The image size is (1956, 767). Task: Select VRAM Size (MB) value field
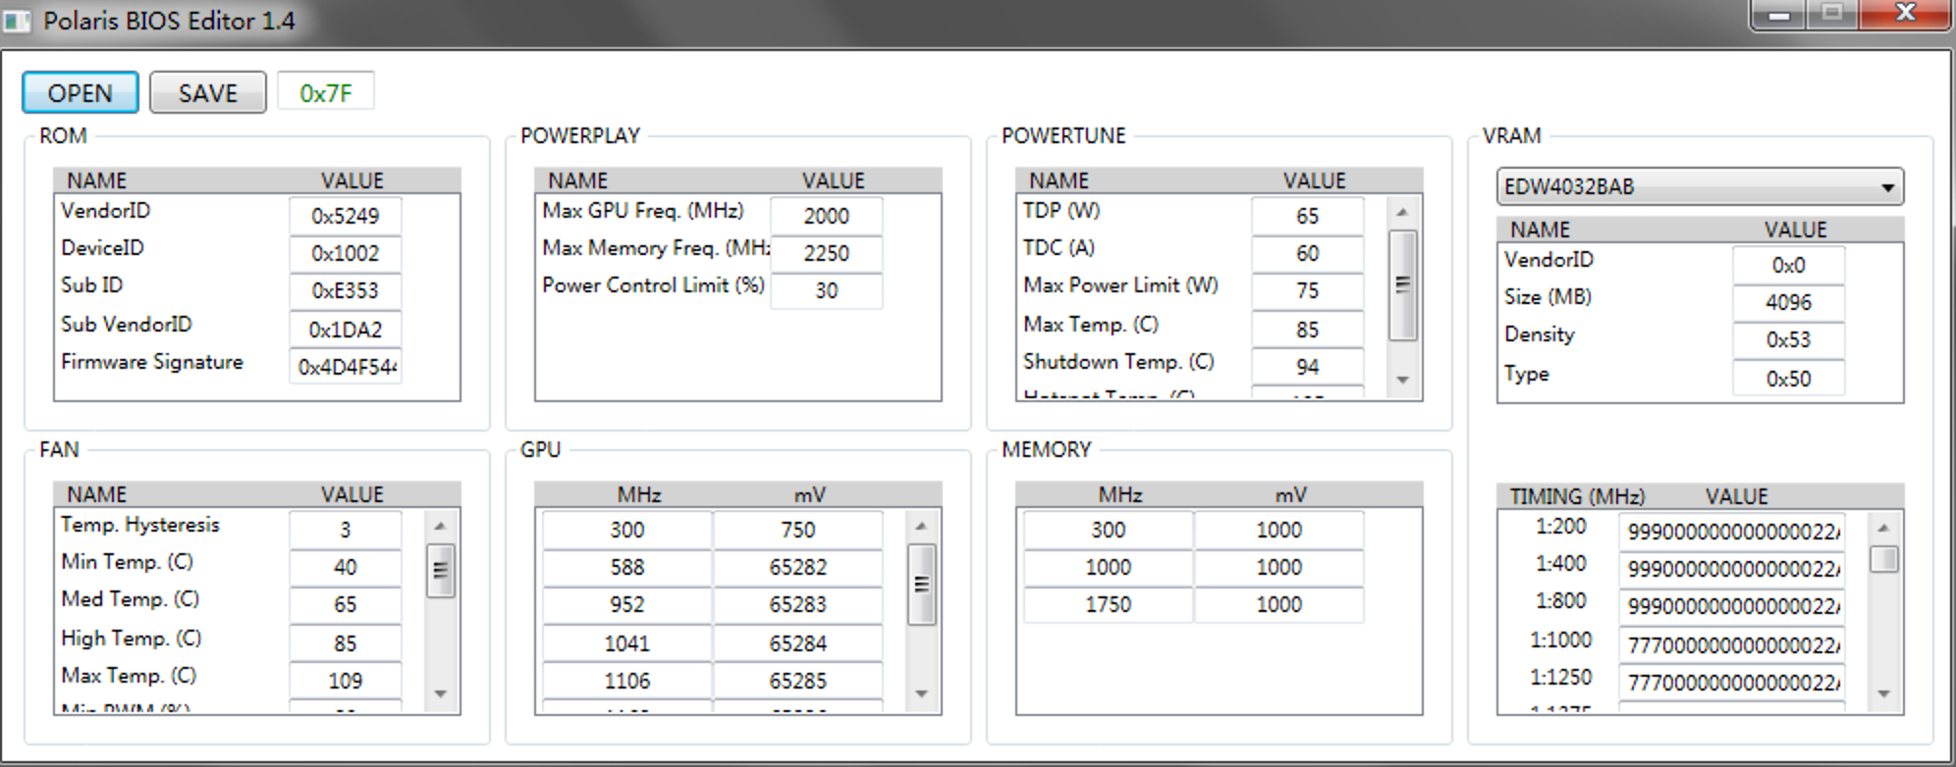click(1788, 302)
